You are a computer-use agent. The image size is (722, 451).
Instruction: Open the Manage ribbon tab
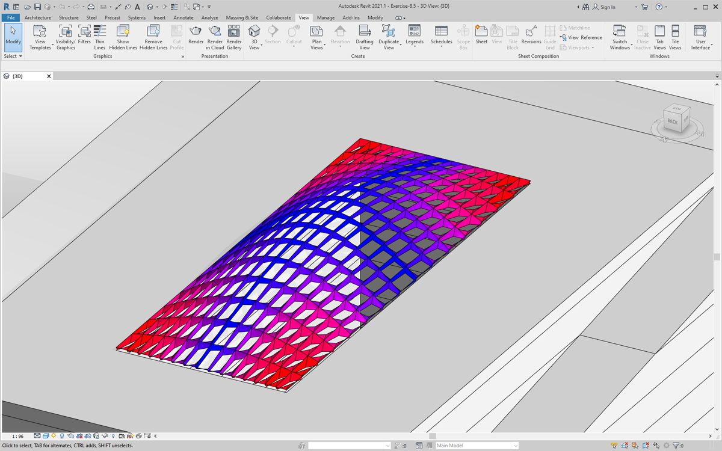(x=326, y=17)
